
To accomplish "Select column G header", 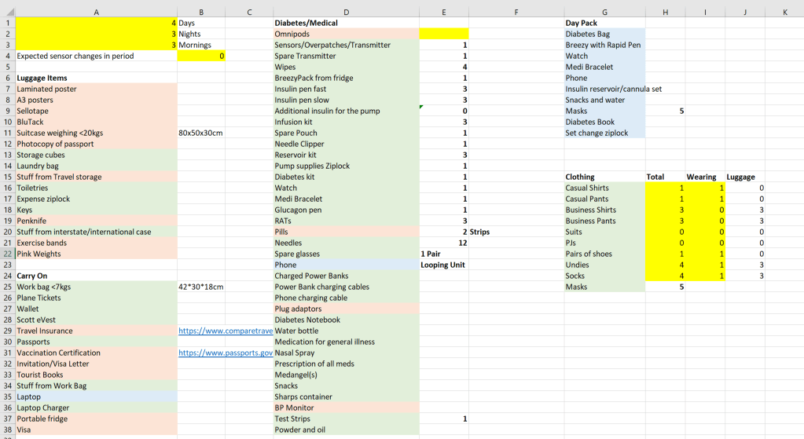I will click(604, 12).
